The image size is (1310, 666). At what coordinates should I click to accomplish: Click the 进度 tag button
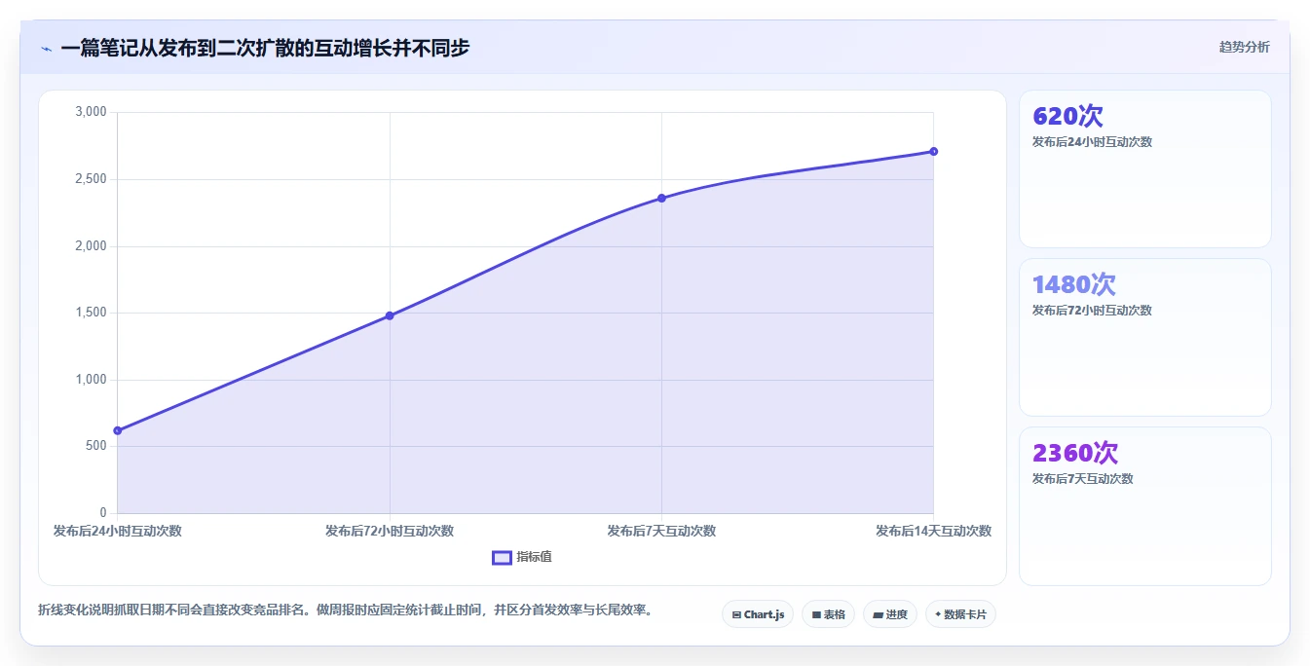[889, 614]
